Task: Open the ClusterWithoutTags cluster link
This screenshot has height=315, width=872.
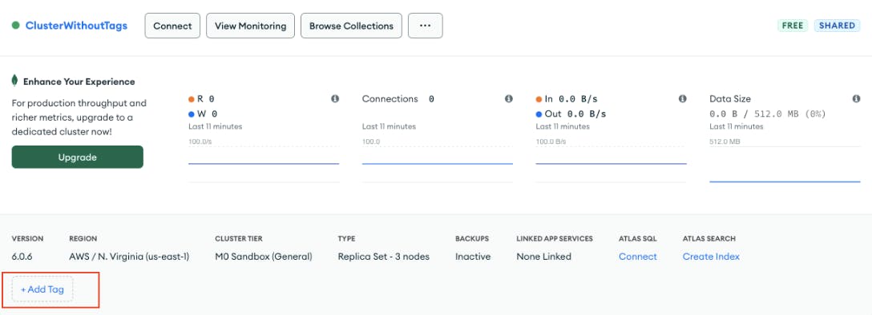Action: pos(76,26)
